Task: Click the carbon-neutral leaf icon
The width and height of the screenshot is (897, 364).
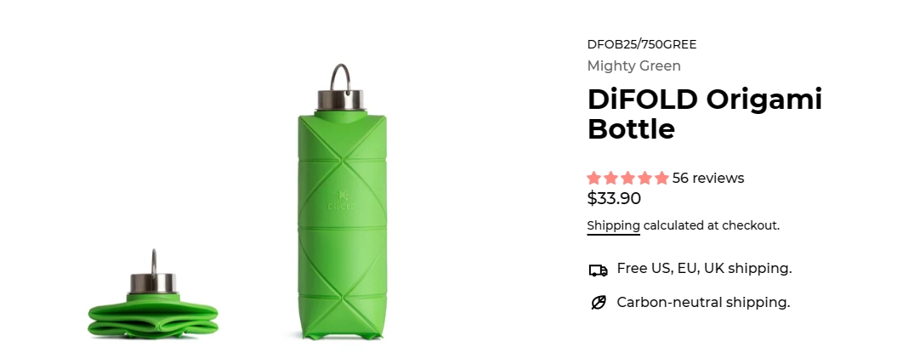Action: [x=599, y=303]
